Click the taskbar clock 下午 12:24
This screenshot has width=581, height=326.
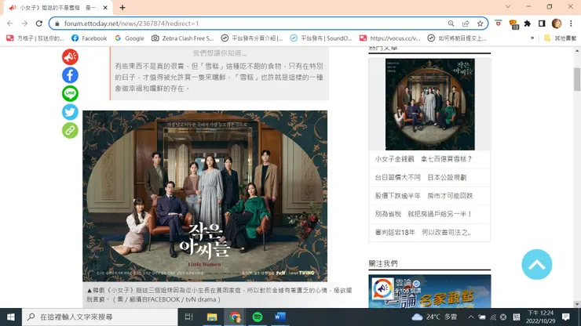(x=541, y=317)
